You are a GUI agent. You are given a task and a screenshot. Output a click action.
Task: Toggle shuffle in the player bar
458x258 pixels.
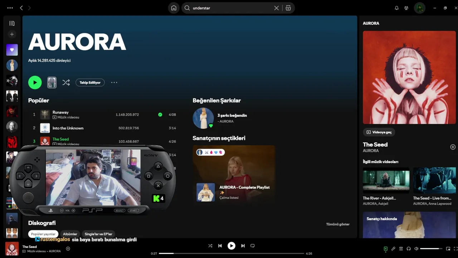pyautogui.click(x=210, y=246)
